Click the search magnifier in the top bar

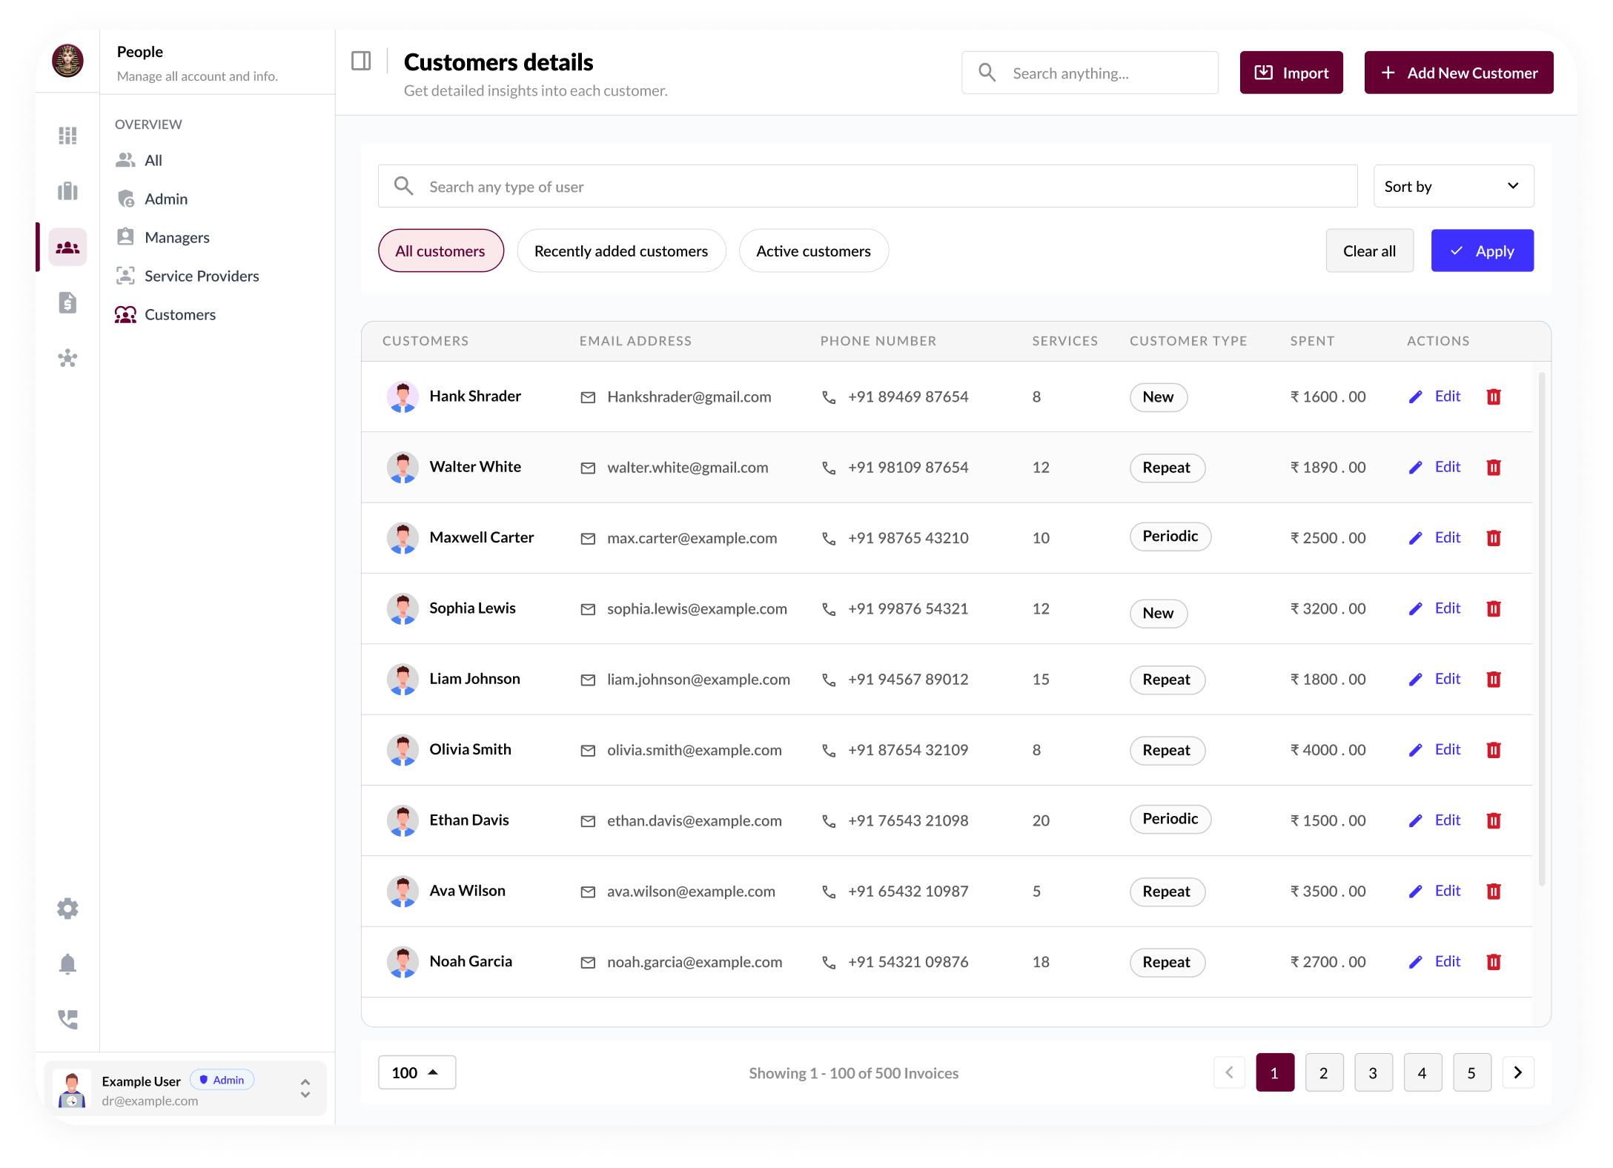pos(987,72)
